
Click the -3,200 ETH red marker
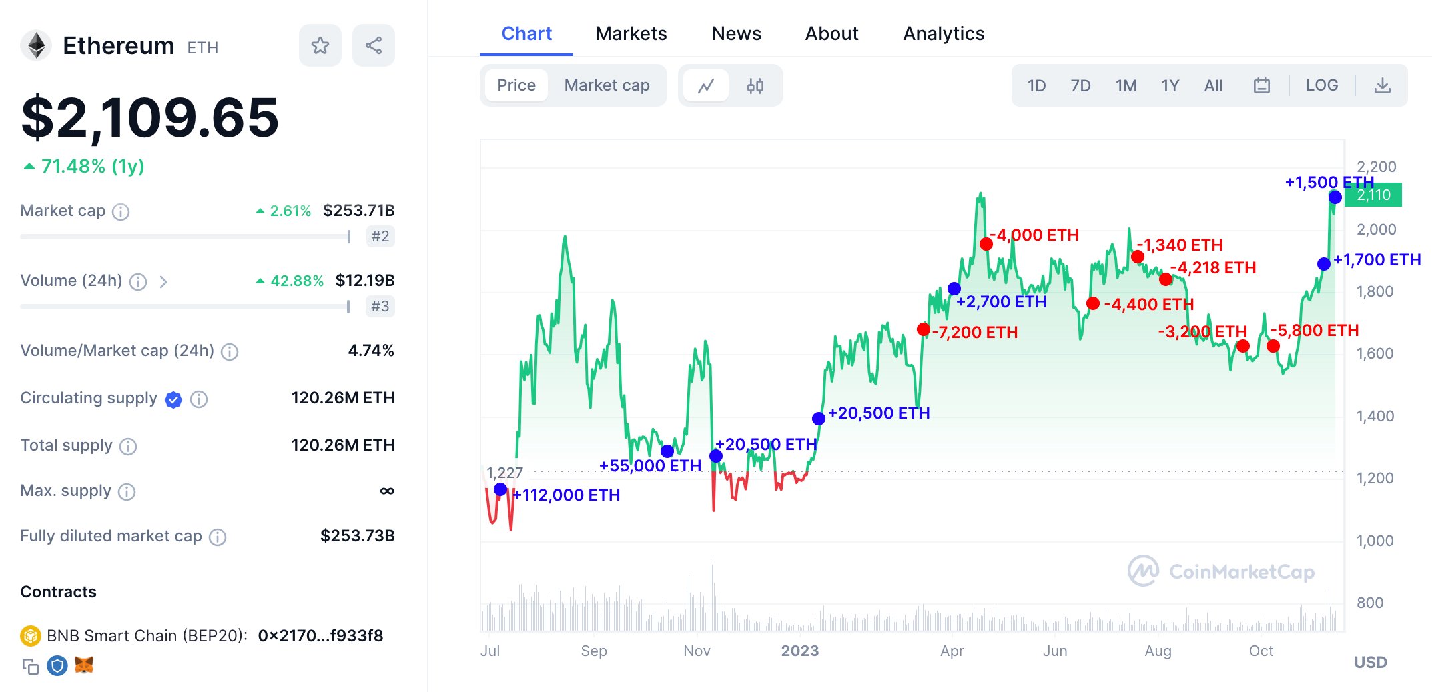pyautogui.click(x=1243, y=346)
